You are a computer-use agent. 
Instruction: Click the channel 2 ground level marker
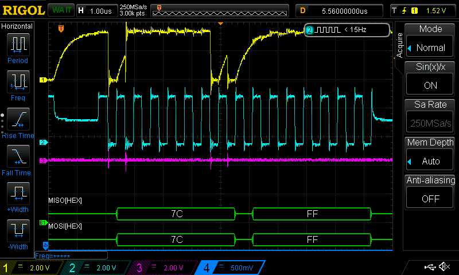(x=44, y=142)
